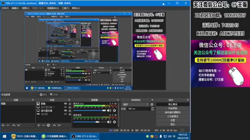Select the 显示器采集 2 source row
This screenshot has height=140, width=250.
[x=53, y=107]
